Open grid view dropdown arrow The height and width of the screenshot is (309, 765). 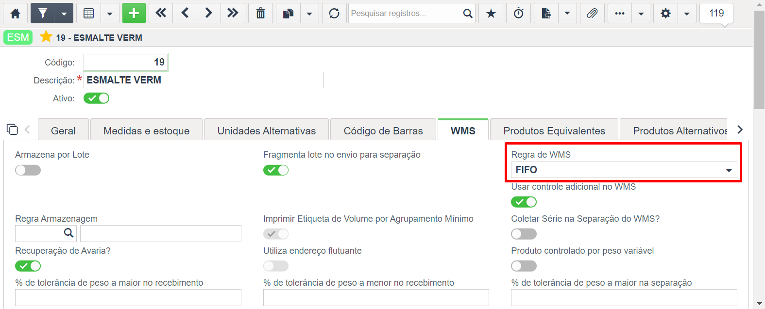click(110, 13)
